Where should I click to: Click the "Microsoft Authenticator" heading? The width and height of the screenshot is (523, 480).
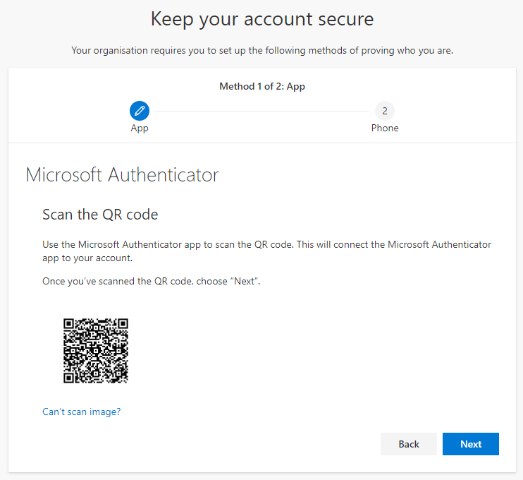122,174
